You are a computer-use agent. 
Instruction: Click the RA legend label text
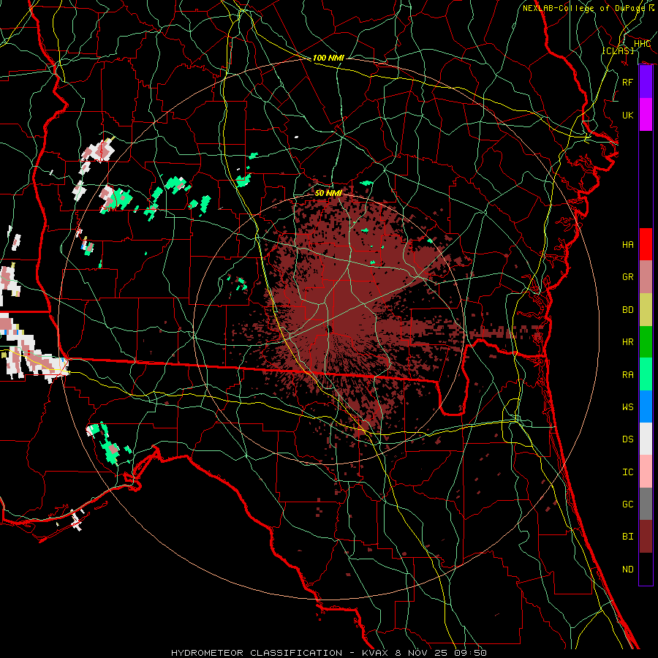tap(628, 374)
